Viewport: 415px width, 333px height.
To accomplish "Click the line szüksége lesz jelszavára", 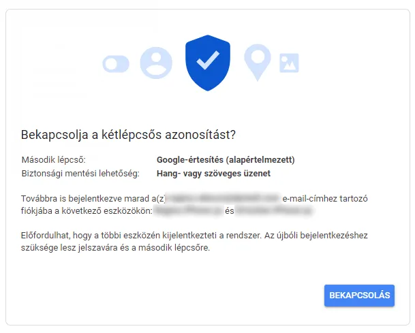I will point(116,248).
